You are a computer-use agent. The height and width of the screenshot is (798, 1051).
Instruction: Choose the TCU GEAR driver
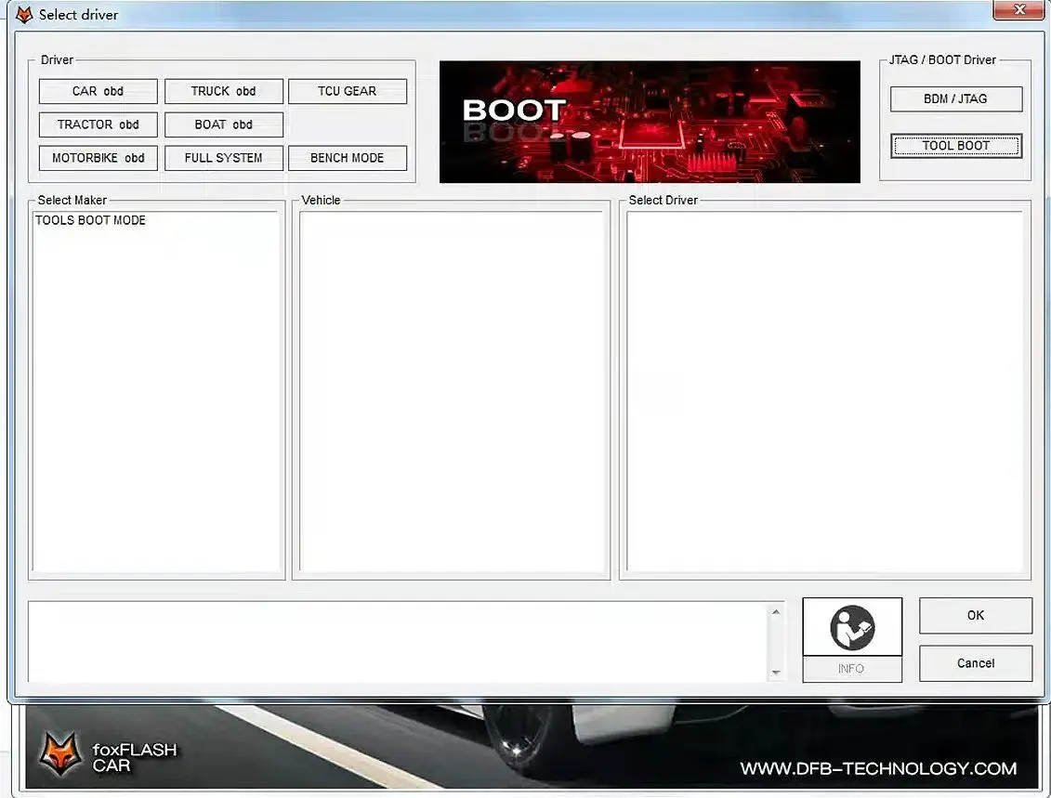pyautogui.click(x=348, y=91)
